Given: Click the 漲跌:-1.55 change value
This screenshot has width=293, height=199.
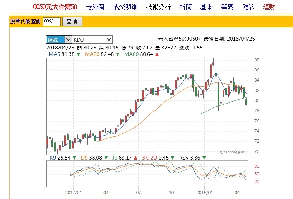Looking at the screenshot, I should click(191, 48).
